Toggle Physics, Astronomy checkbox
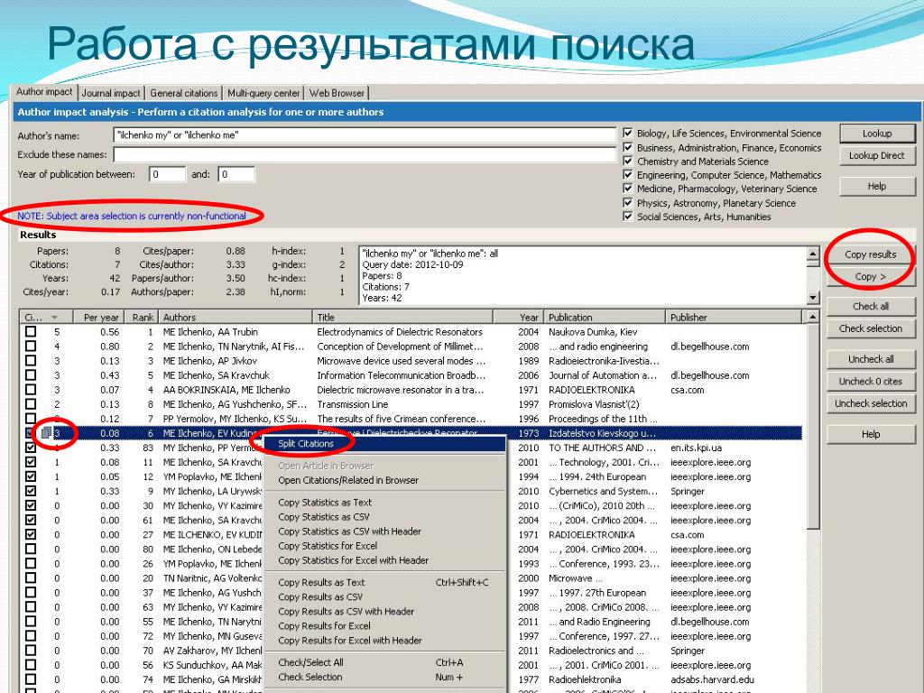This screenshot has width=924, height=693. tap(628, 203)
